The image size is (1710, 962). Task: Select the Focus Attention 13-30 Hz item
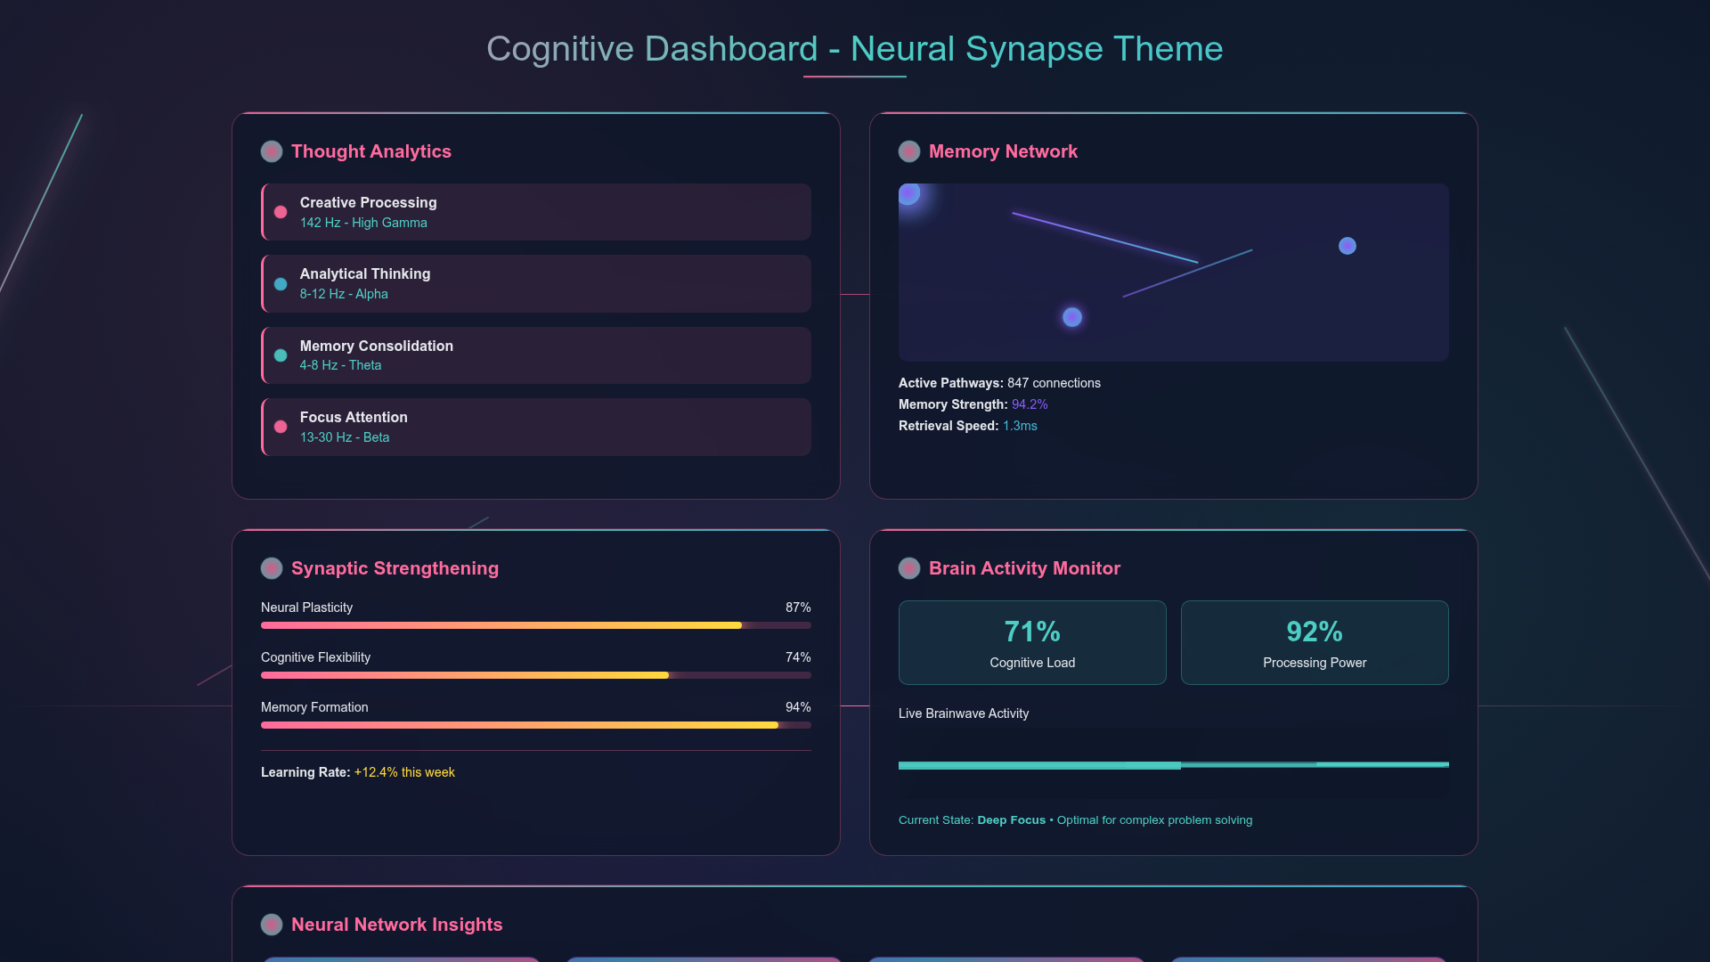point(536,427)
